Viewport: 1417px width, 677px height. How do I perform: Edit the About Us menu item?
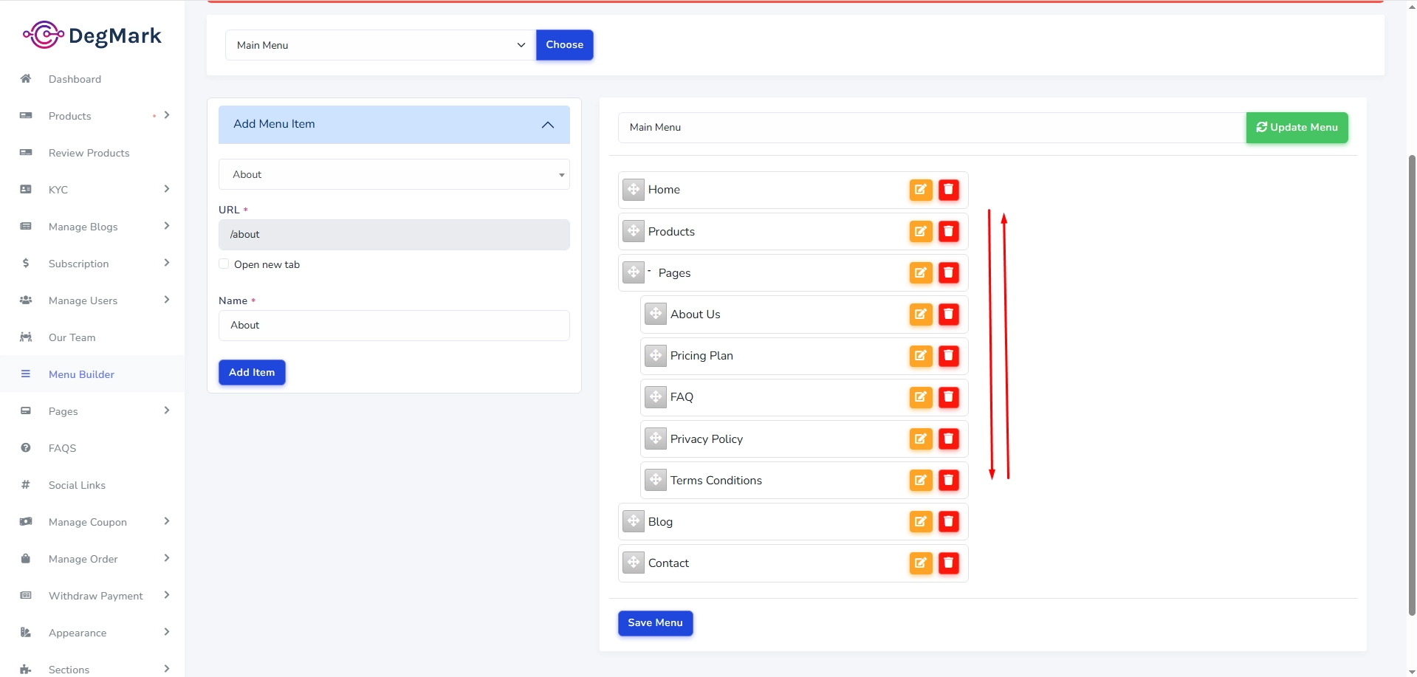click(921, 314)
